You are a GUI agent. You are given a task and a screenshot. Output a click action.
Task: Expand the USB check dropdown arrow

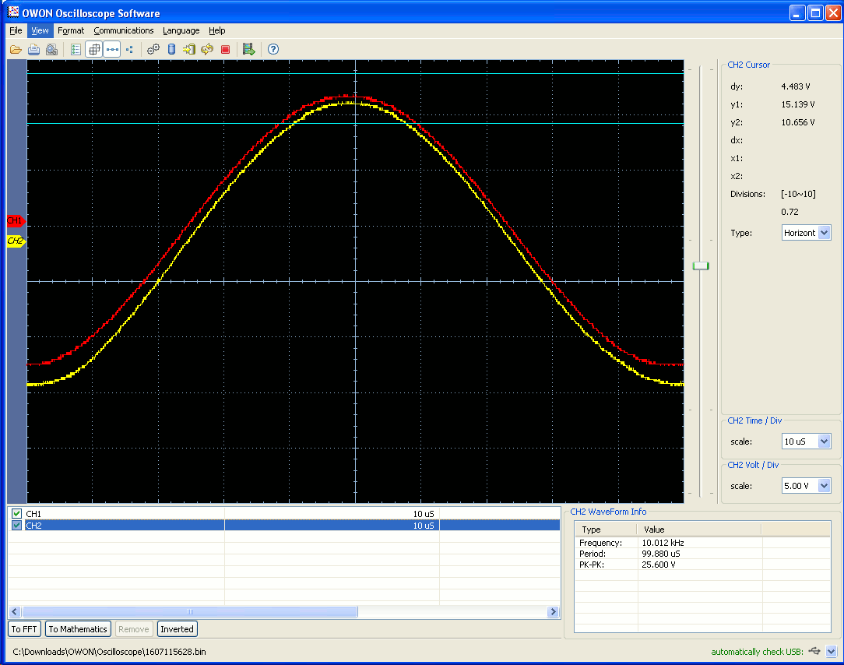coord(832,652)
